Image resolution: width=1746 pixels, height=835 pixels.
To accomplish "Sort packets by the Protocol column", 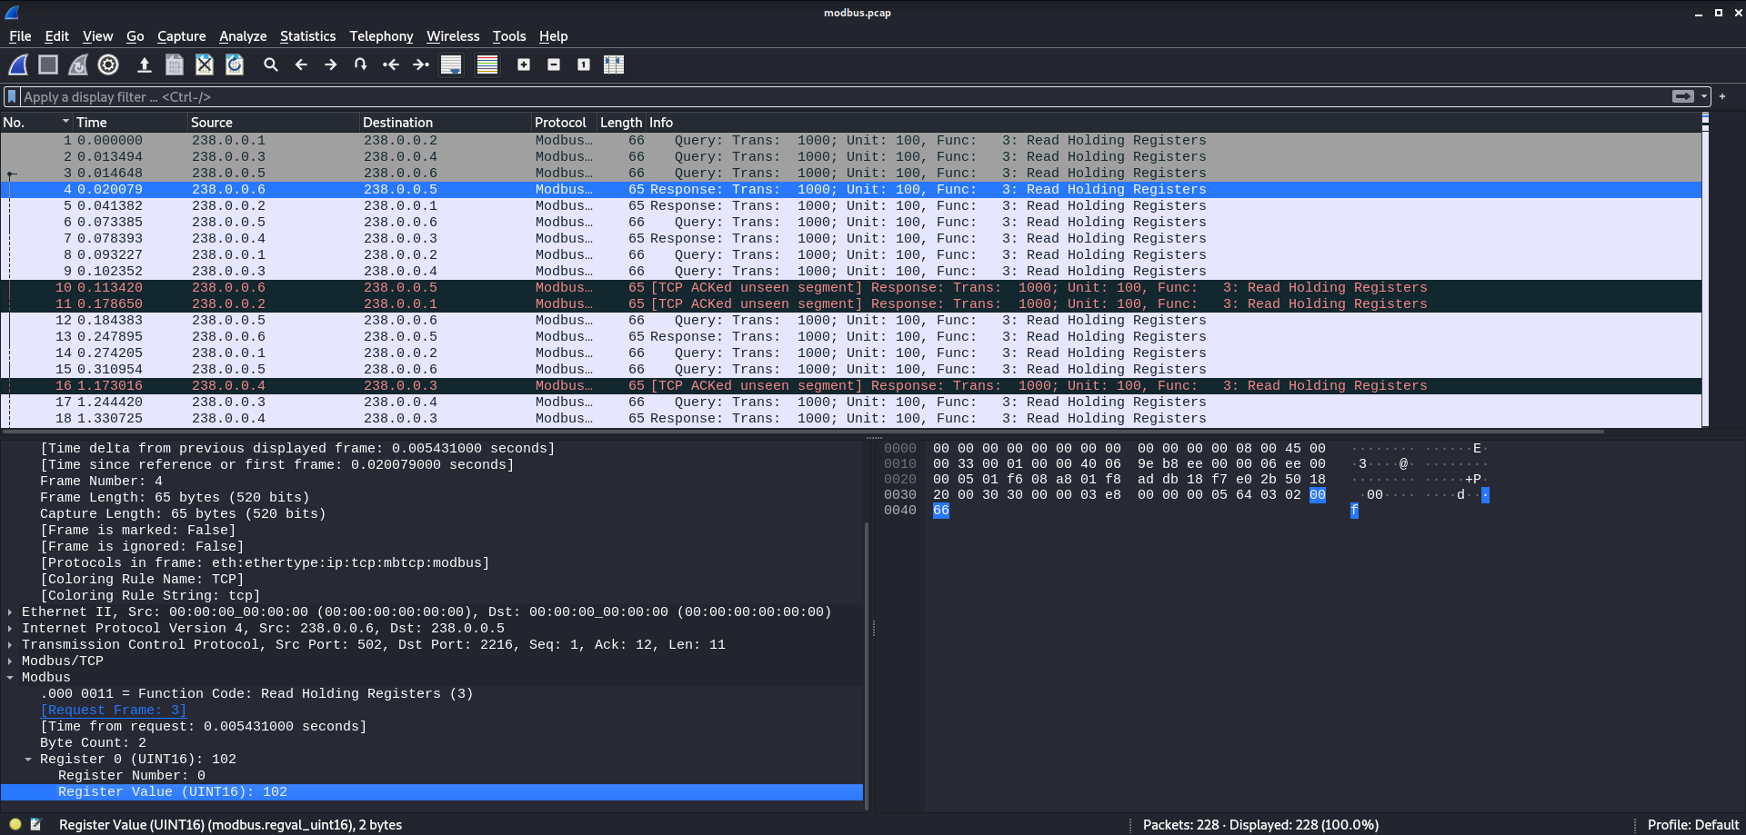I will [x=564, y=122].
